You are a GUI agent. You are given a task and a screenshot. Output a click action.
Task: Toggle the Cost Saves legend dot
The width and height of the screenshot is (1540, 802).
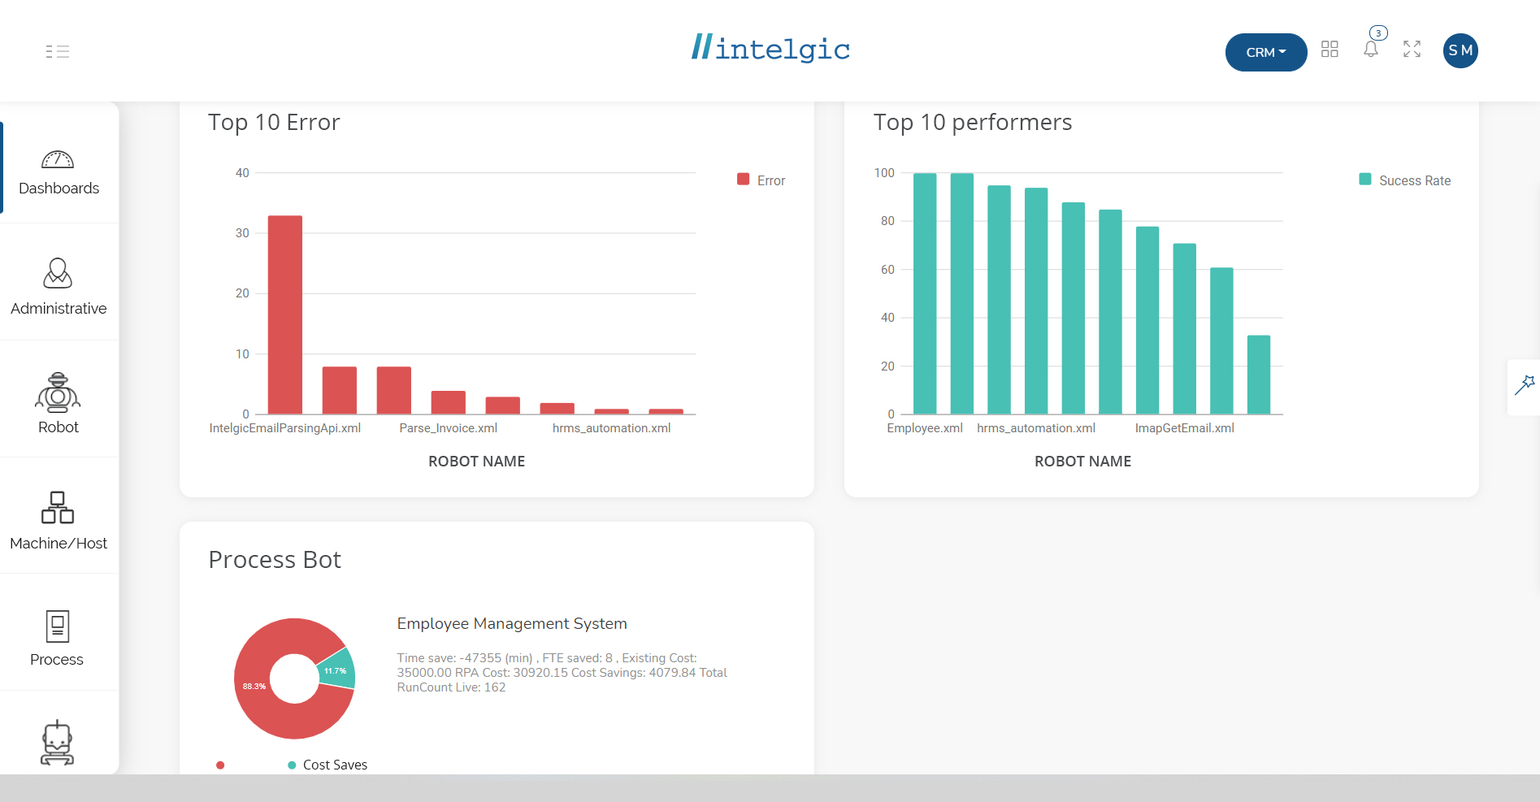point(292,765)
